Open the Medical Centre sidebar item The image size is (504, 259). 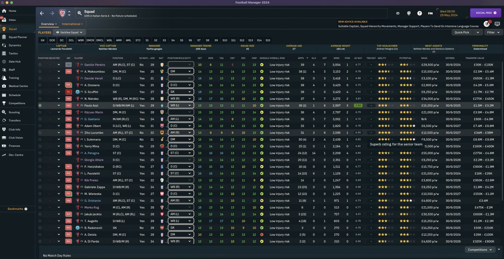coord(18,86)
